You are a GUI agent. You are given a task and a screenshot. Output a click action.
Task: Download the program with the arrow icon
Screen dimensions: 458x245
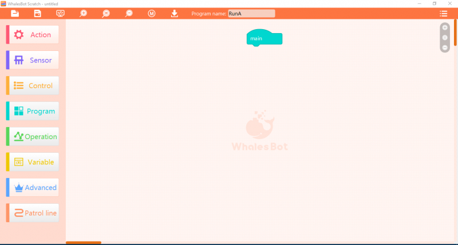[175, 13]
